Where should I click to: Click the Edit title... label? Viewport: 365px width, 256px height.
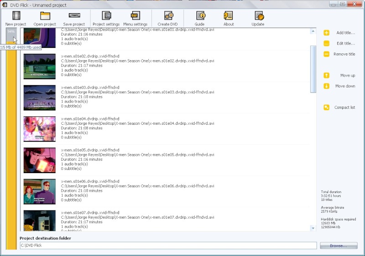point(346,43)
